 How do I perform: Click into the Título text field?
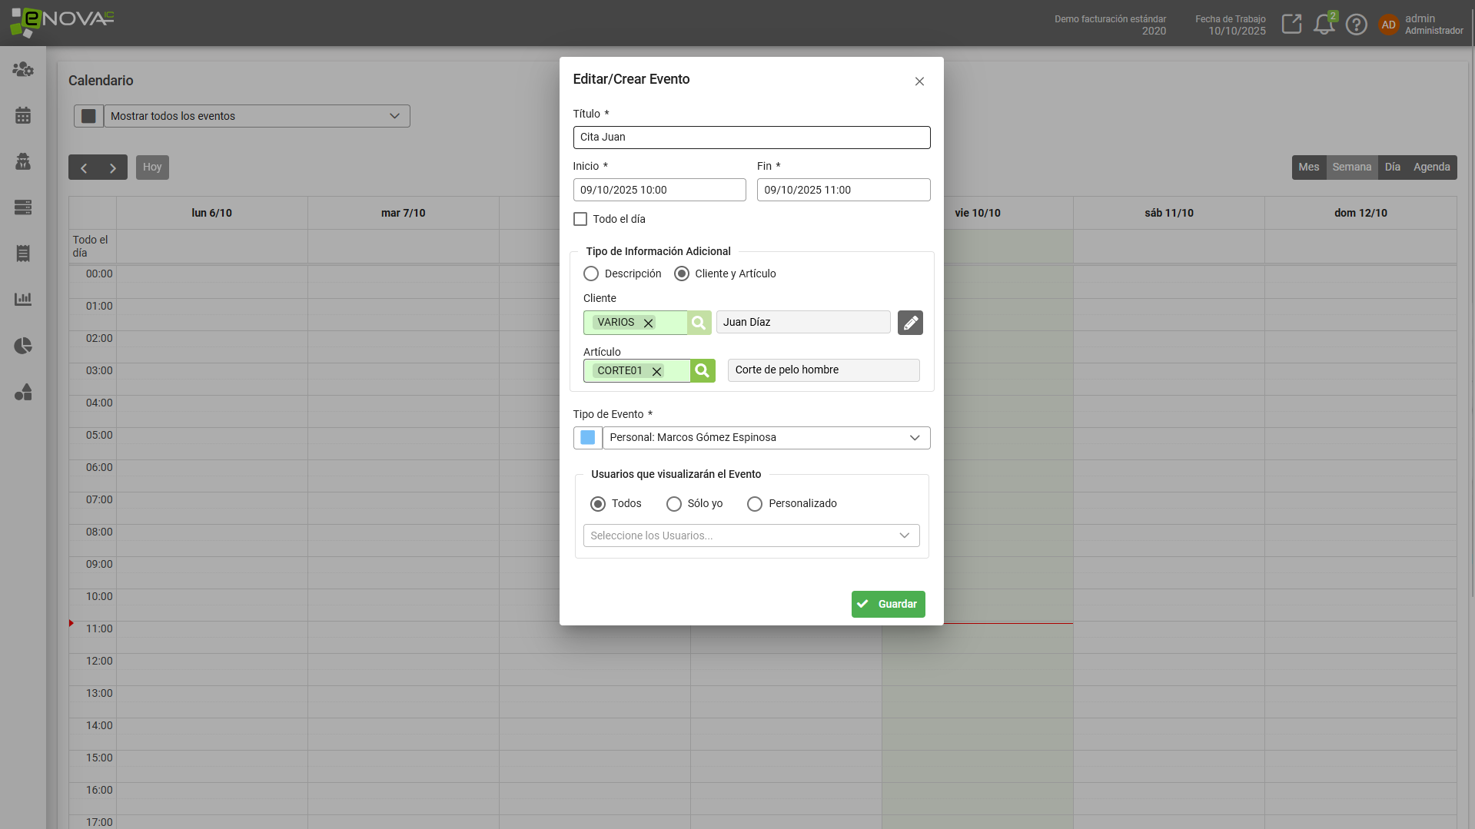[751, 138]
